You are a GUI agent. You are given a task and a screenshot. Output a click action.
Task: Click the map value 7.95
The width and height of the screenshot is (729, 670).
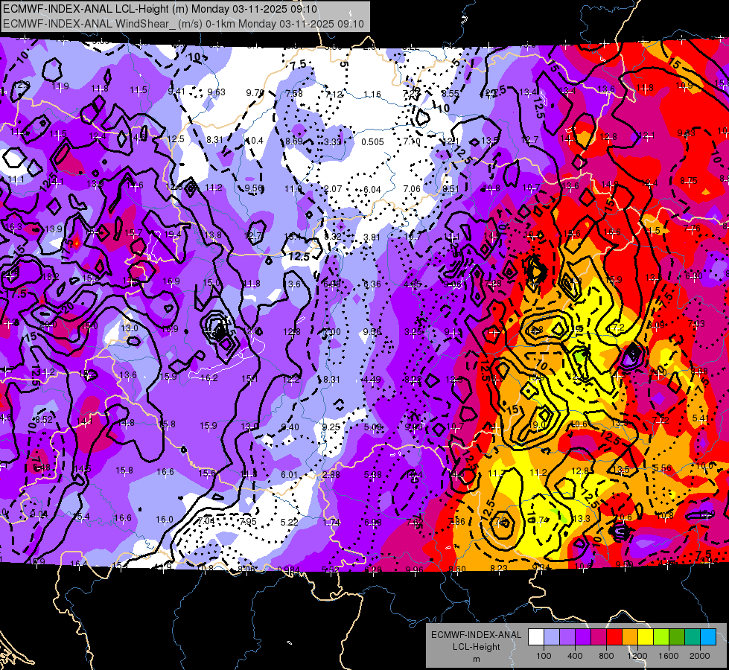point(248,521)
